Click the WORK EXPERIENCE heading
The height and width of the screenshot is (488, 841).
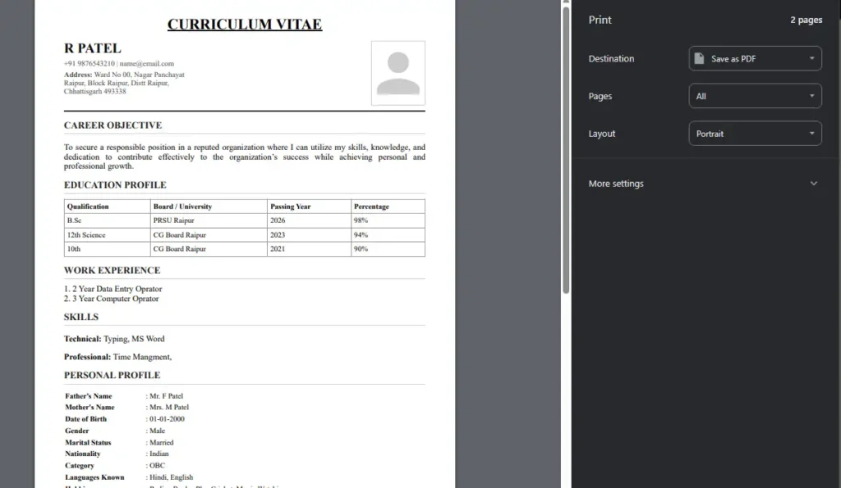pyautogui.click(x=112, y=271)
